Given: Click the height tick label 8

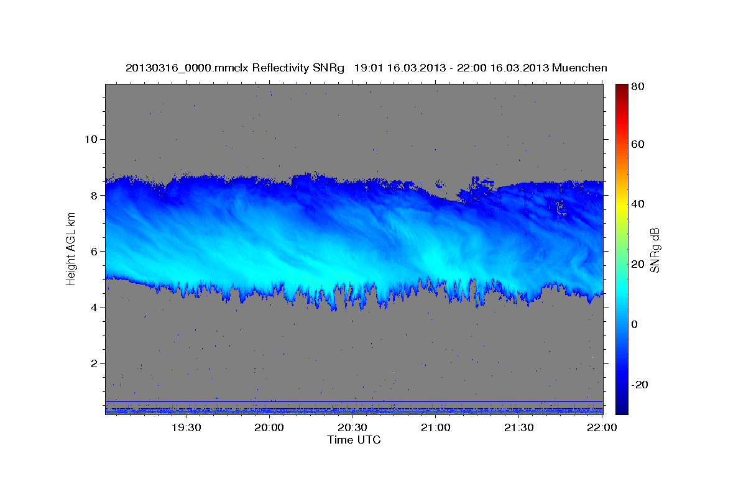Looking at the screenshot, I should (x=94, y=195).
